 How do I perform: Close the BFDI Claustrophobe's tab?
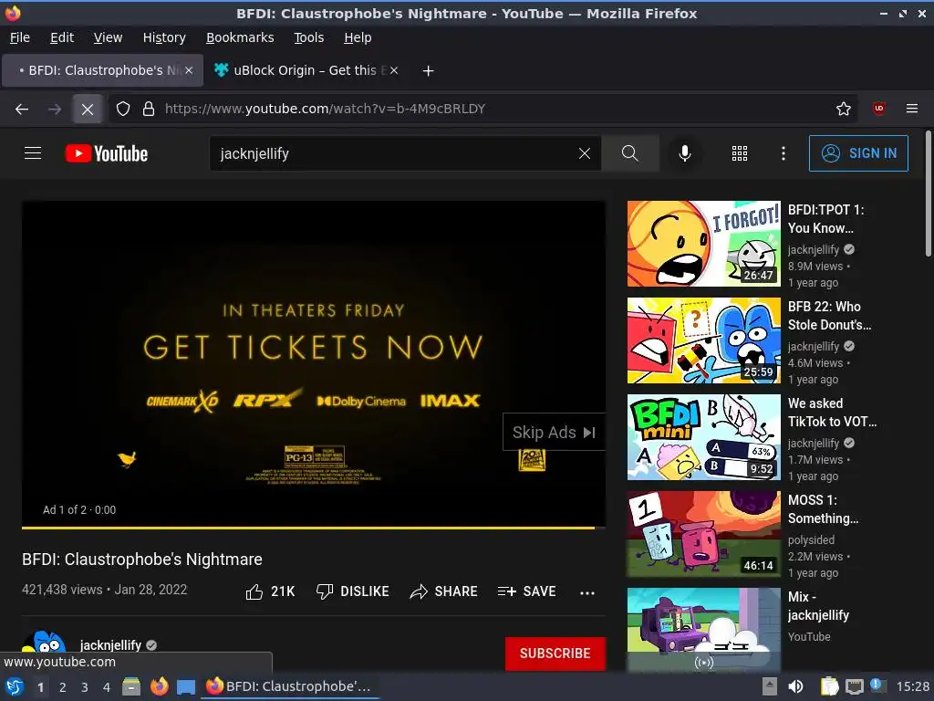click(189, 70)
